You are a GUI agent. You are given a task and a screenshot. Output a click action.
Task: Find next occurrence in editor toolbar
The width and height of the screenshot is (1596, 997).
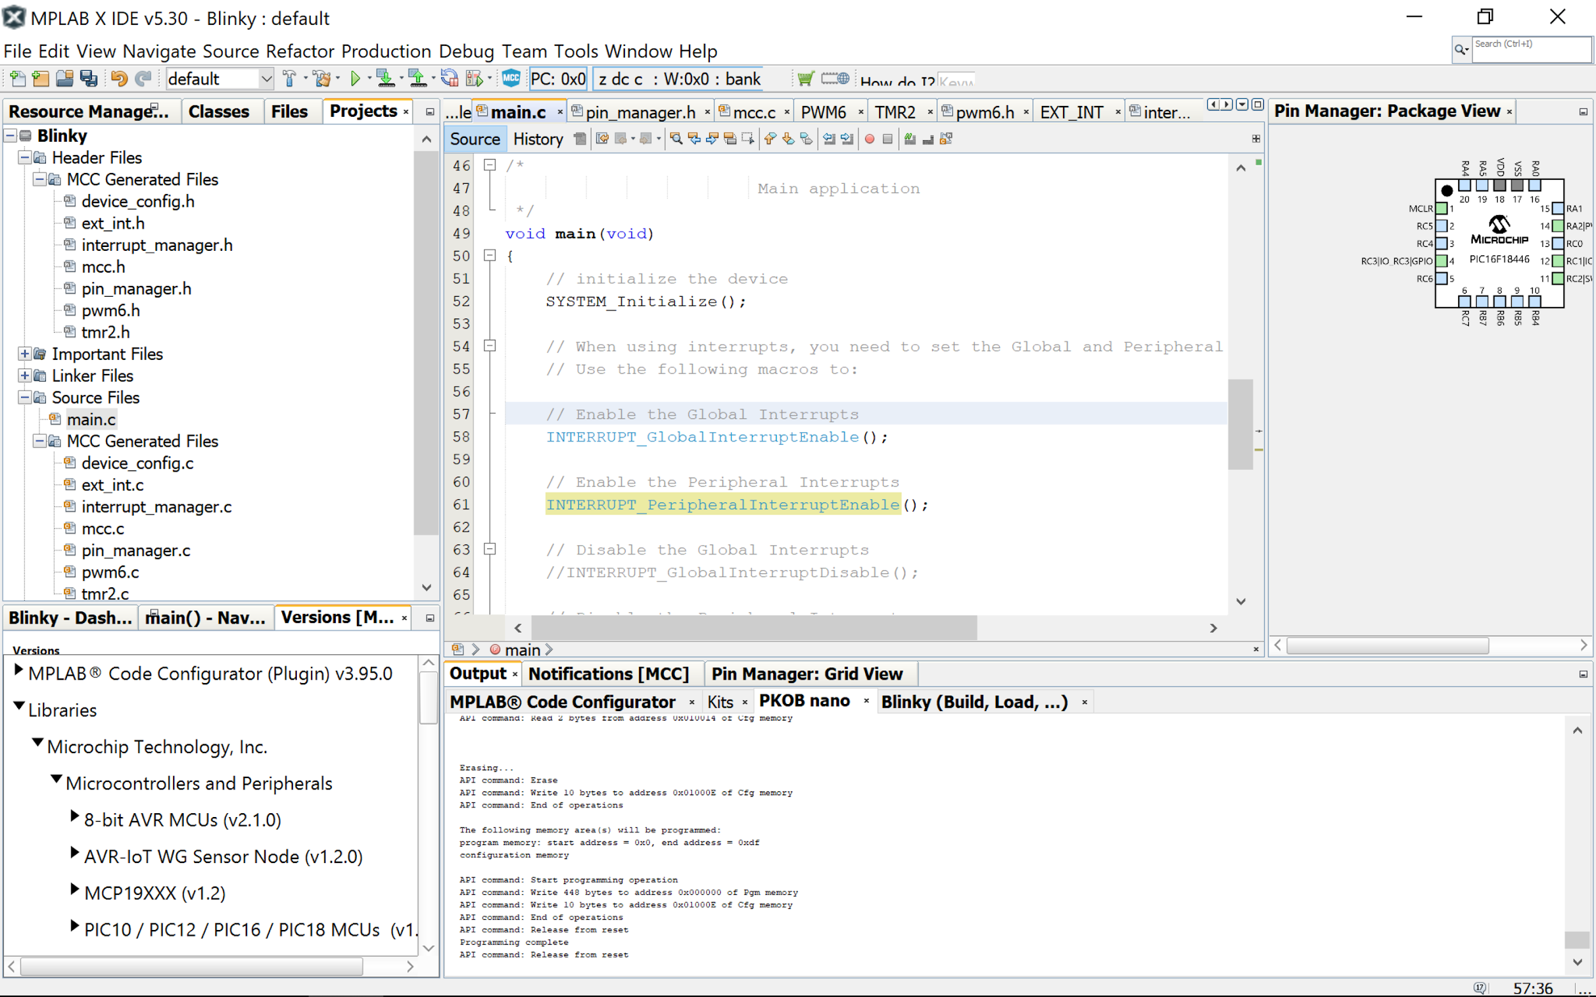coord(712,139)
